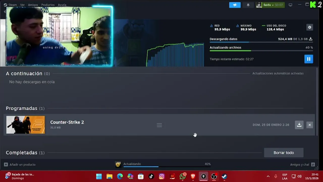Click 'Tiempo restante estimado: 02:27' text
Image resolution: width=323 pixels, height=182 pixels.
tap(231, 59)
